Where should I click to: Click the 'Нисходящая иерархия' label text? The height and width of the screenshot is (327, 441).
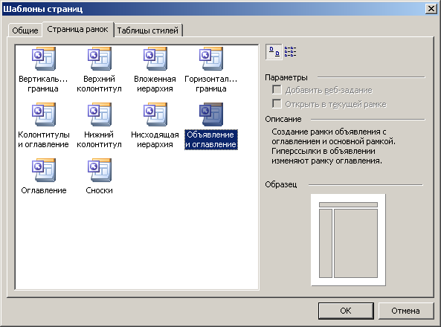(x=155, y=140)
